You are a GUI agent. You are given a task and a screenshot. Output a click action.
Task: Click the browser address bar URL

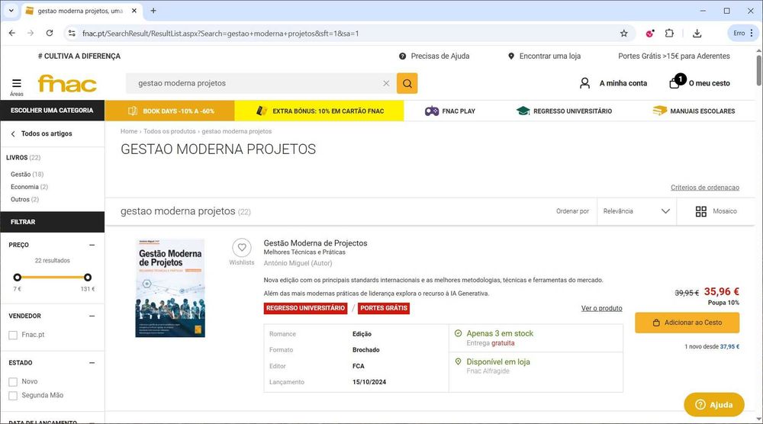[x=221, y=34]
